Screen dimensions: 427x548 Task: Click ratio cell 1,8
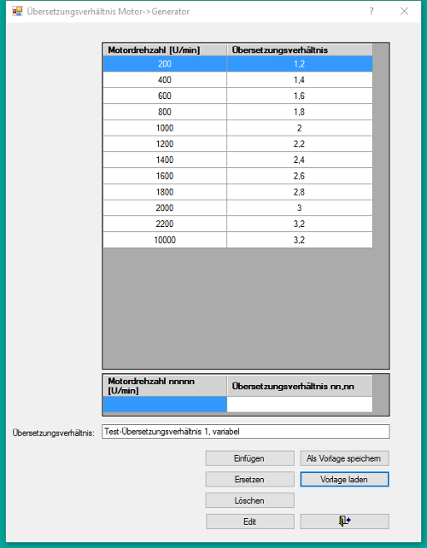coord(300,112)
